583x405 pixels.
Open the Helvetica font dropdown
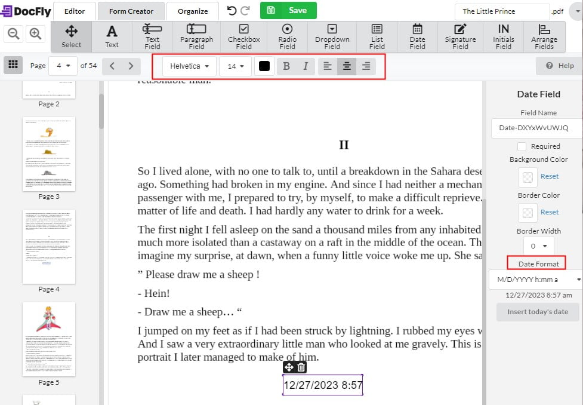pos(189,66)
